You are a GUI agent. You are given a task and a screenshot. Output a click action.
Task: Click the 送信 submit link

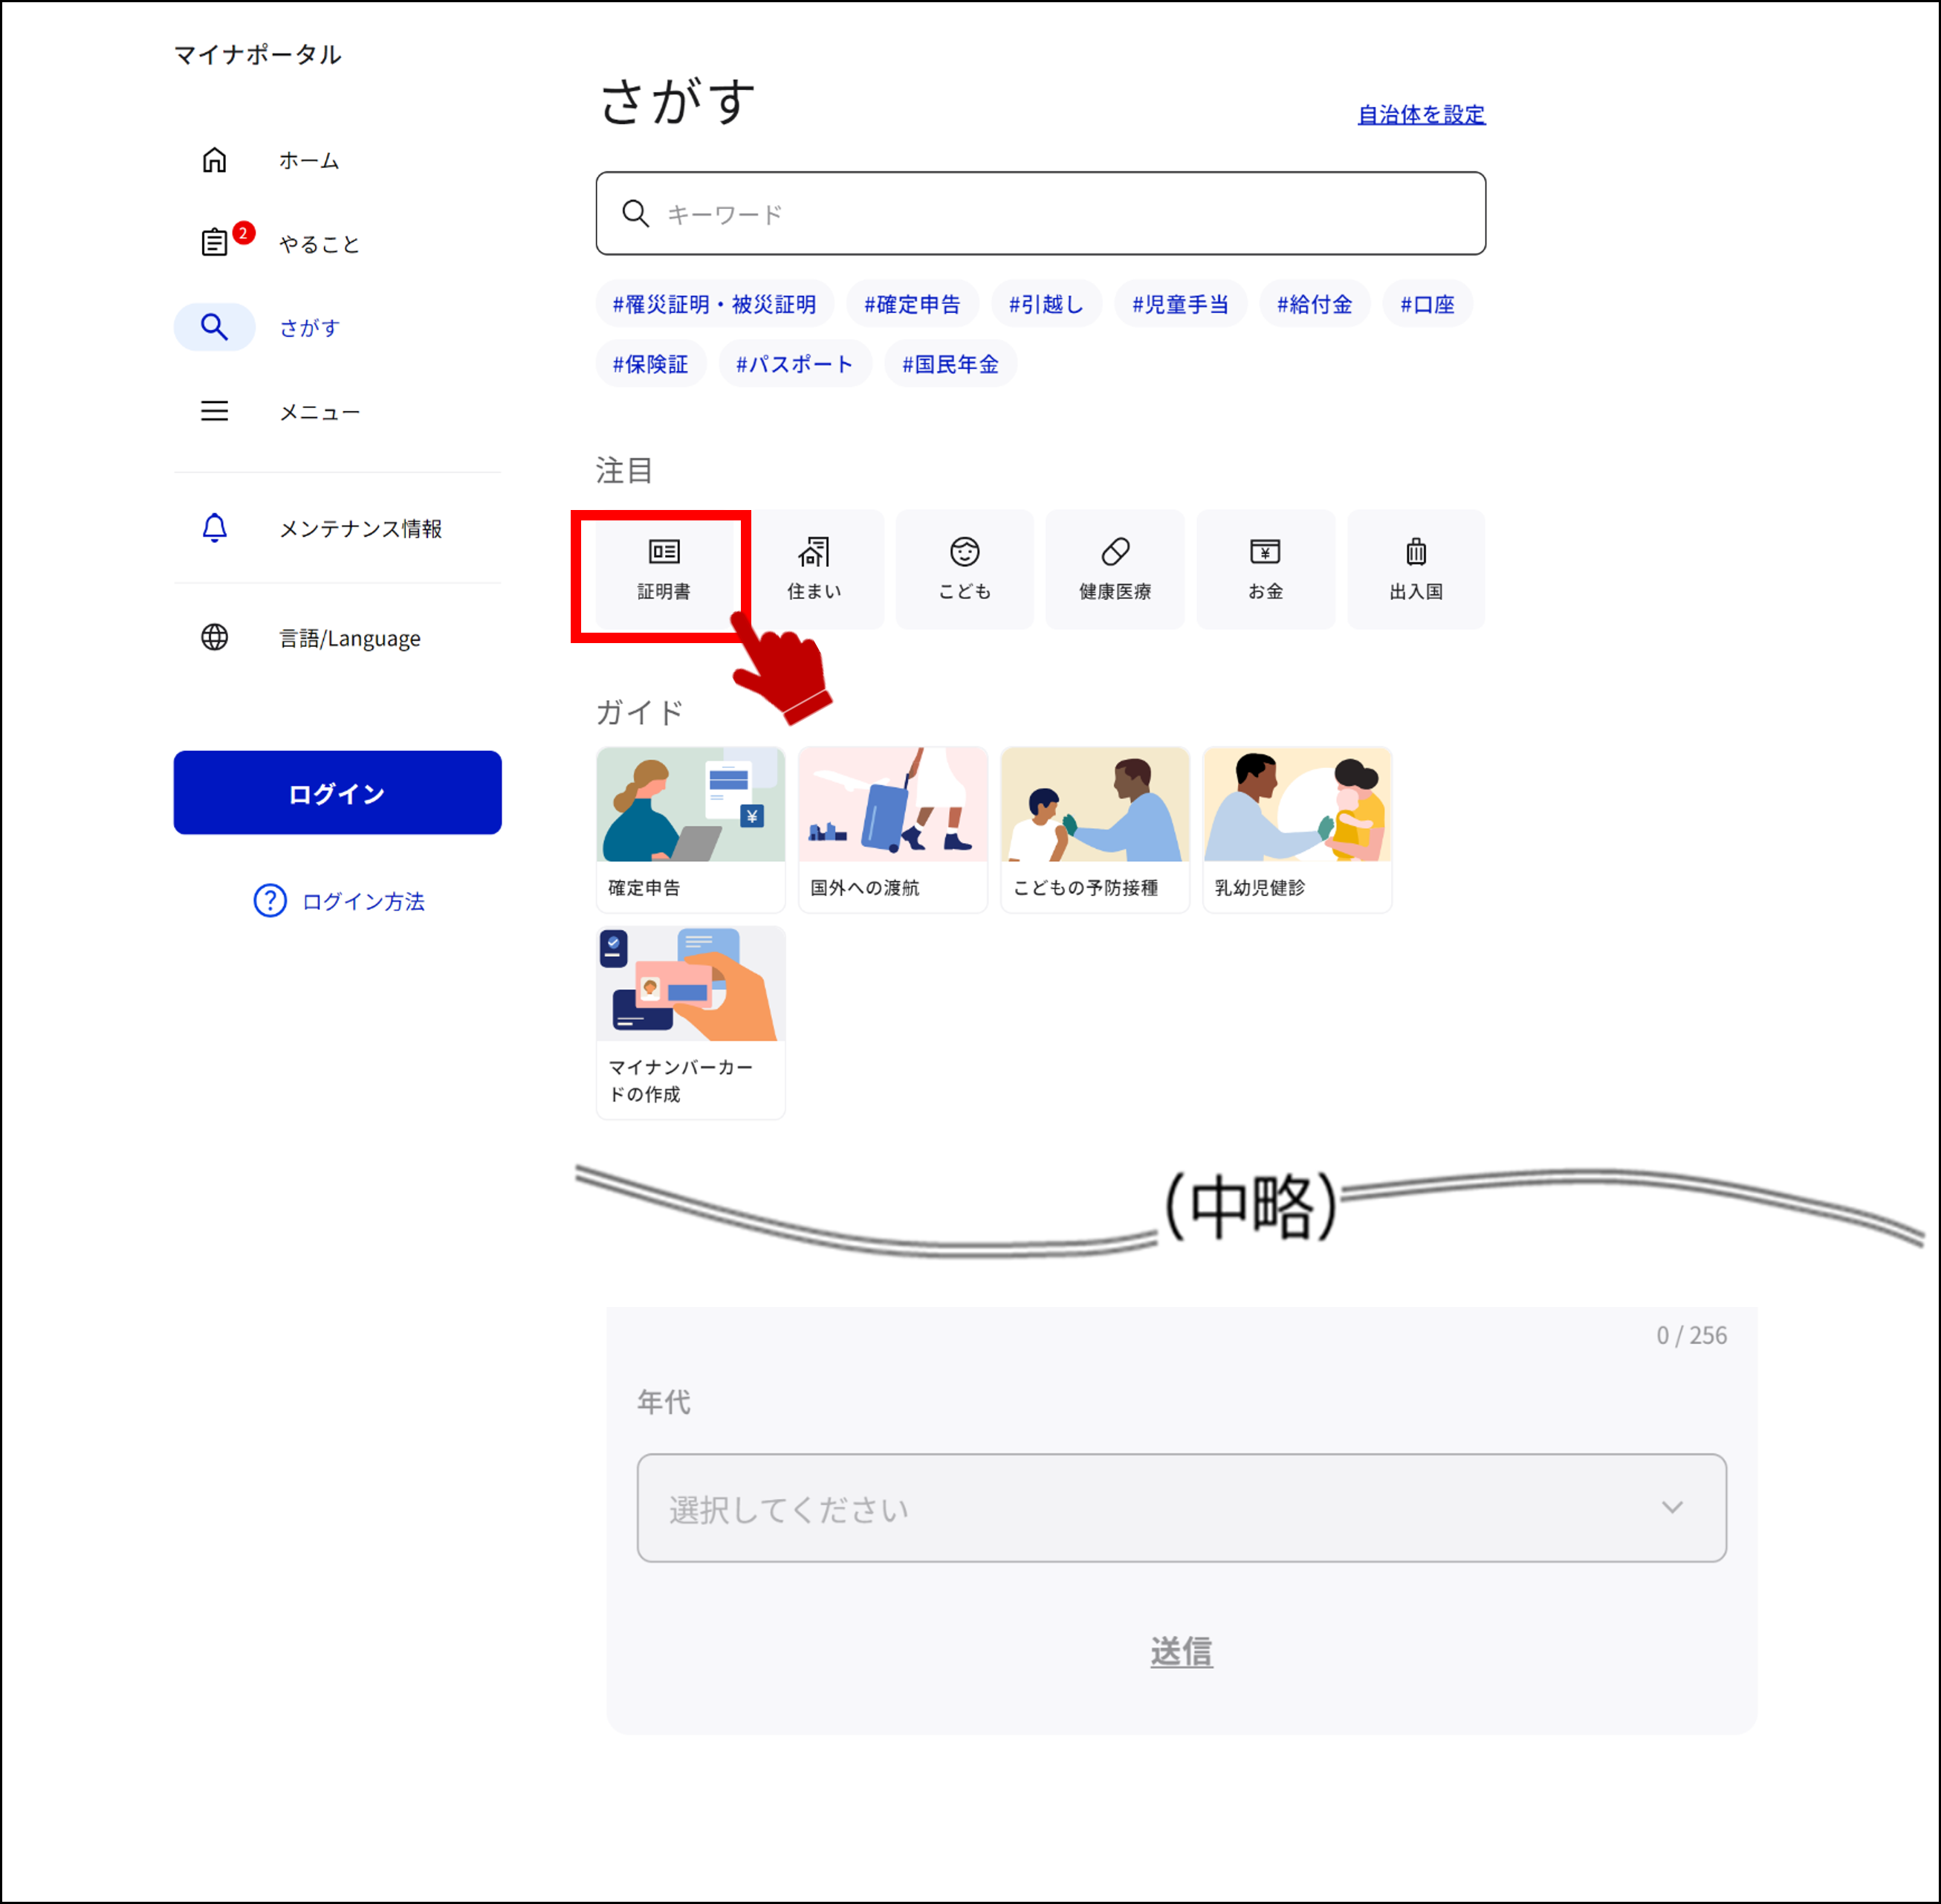pos(1182,1652)
